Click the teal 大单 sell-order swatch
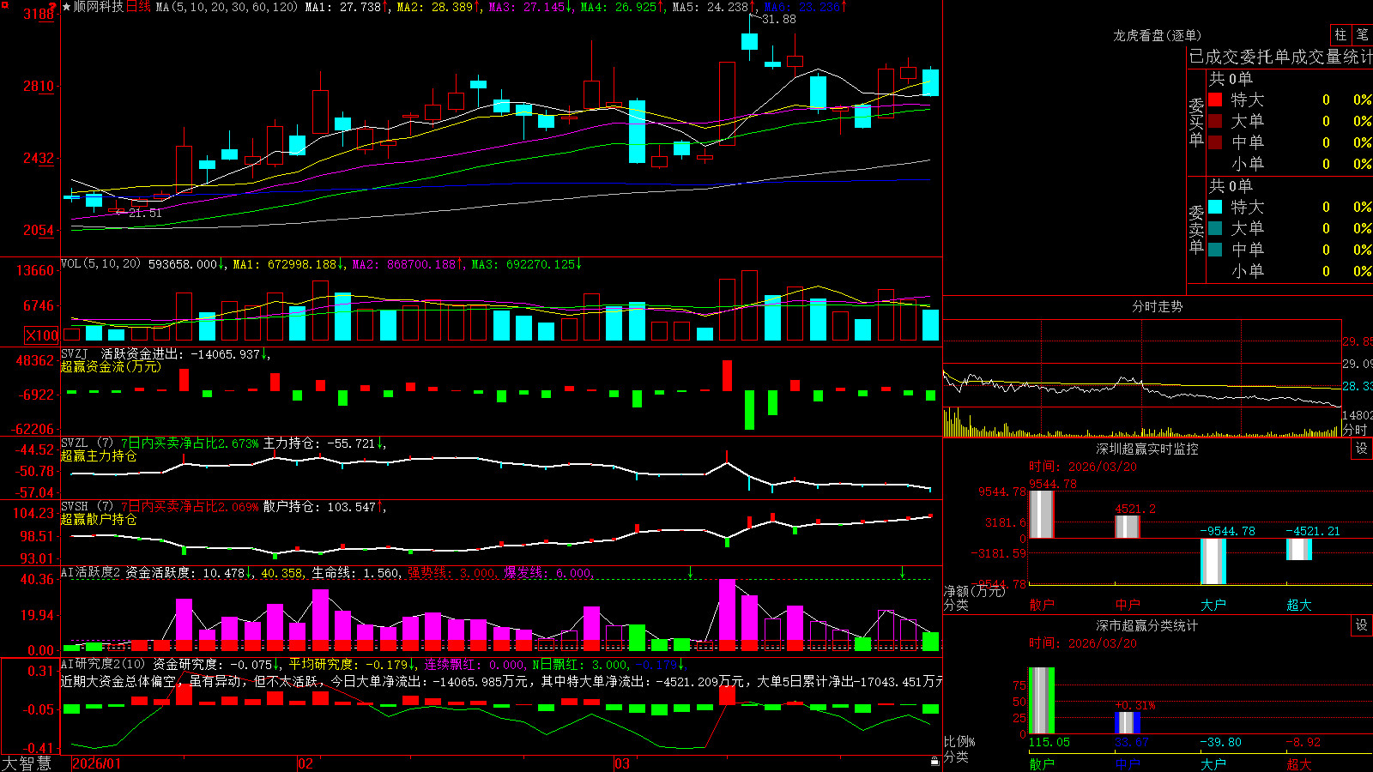Viewport: 1373px width, 772px height. (1215, 228)
